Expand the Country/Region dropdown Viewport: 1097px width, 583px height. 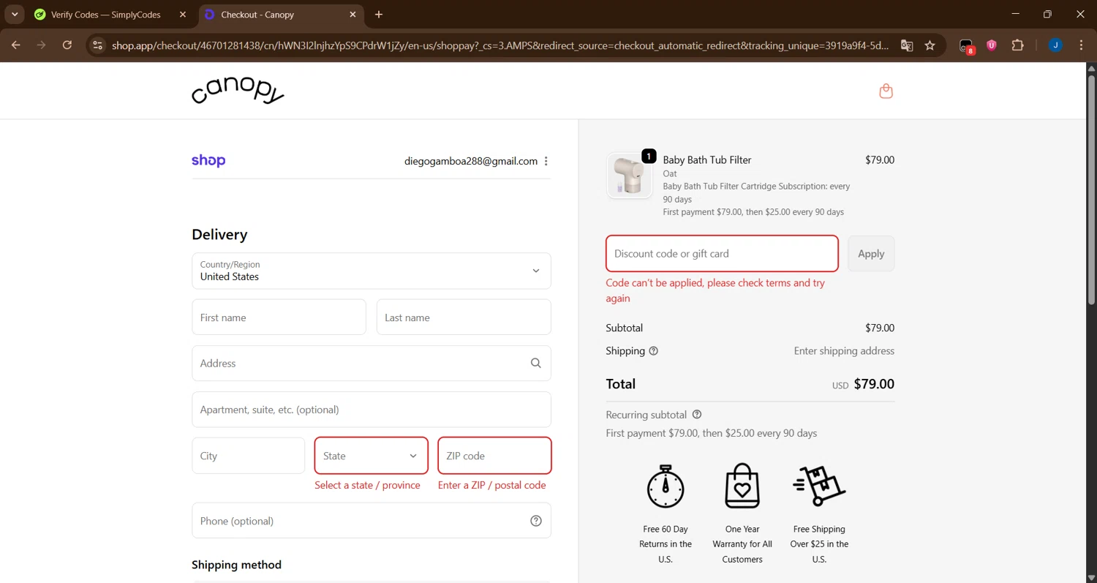pyautogui.click(x=371, y=271)
